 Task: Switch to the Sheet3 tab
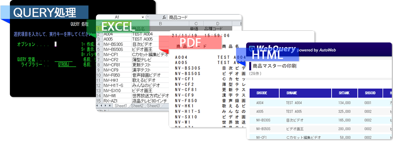[x=153, y=106]
